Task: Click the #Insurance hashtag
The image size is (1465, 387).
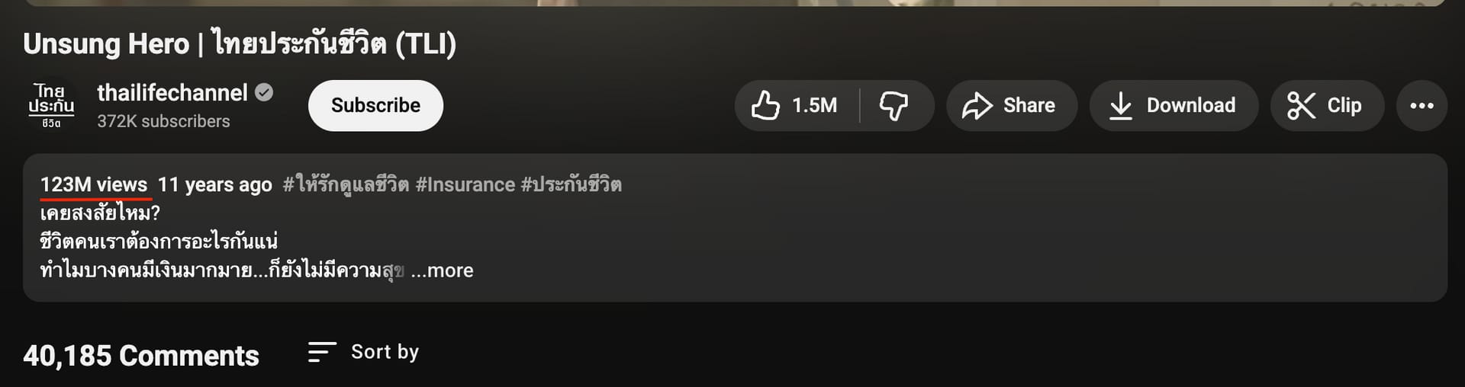Action: point(465,184)
